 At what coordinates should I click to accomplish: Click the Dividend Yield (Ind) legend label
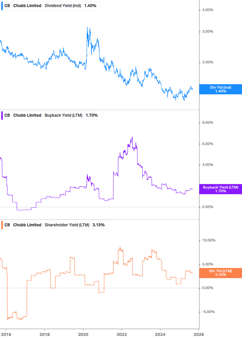pos(63,6)
